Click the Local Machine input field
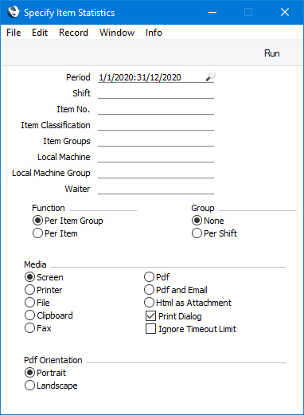 tap(156, 157)
